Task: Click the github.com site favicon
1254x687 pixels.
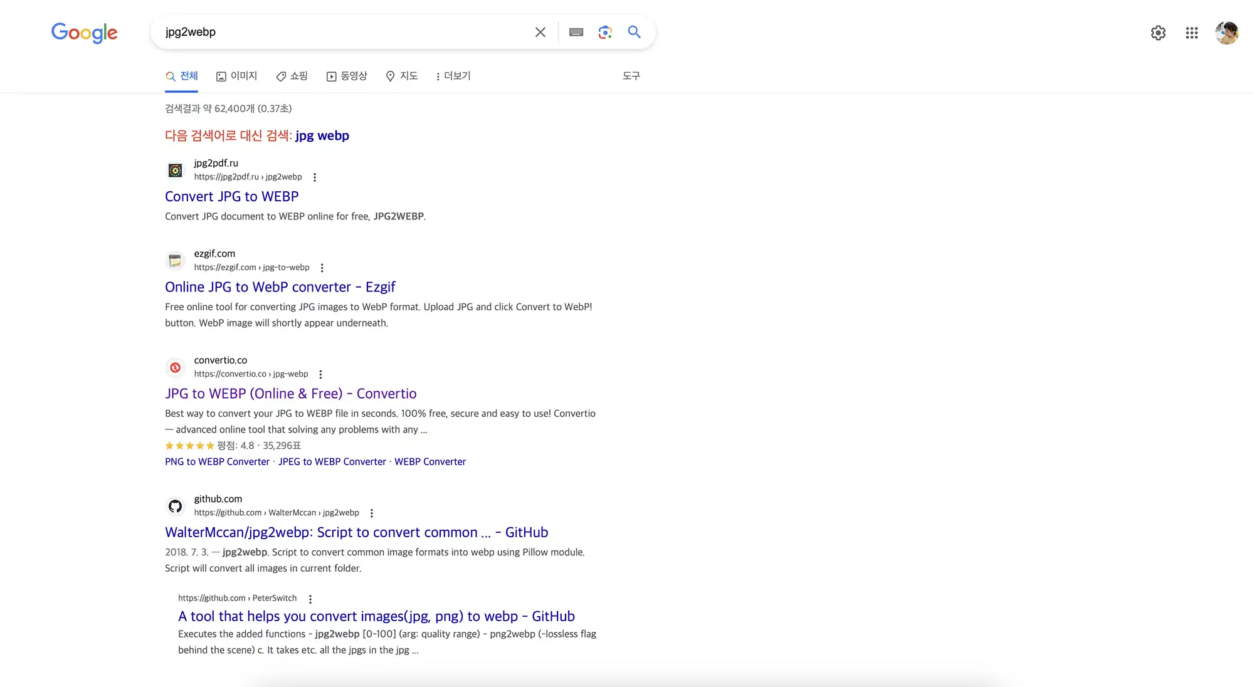Action: pos(176,506)
